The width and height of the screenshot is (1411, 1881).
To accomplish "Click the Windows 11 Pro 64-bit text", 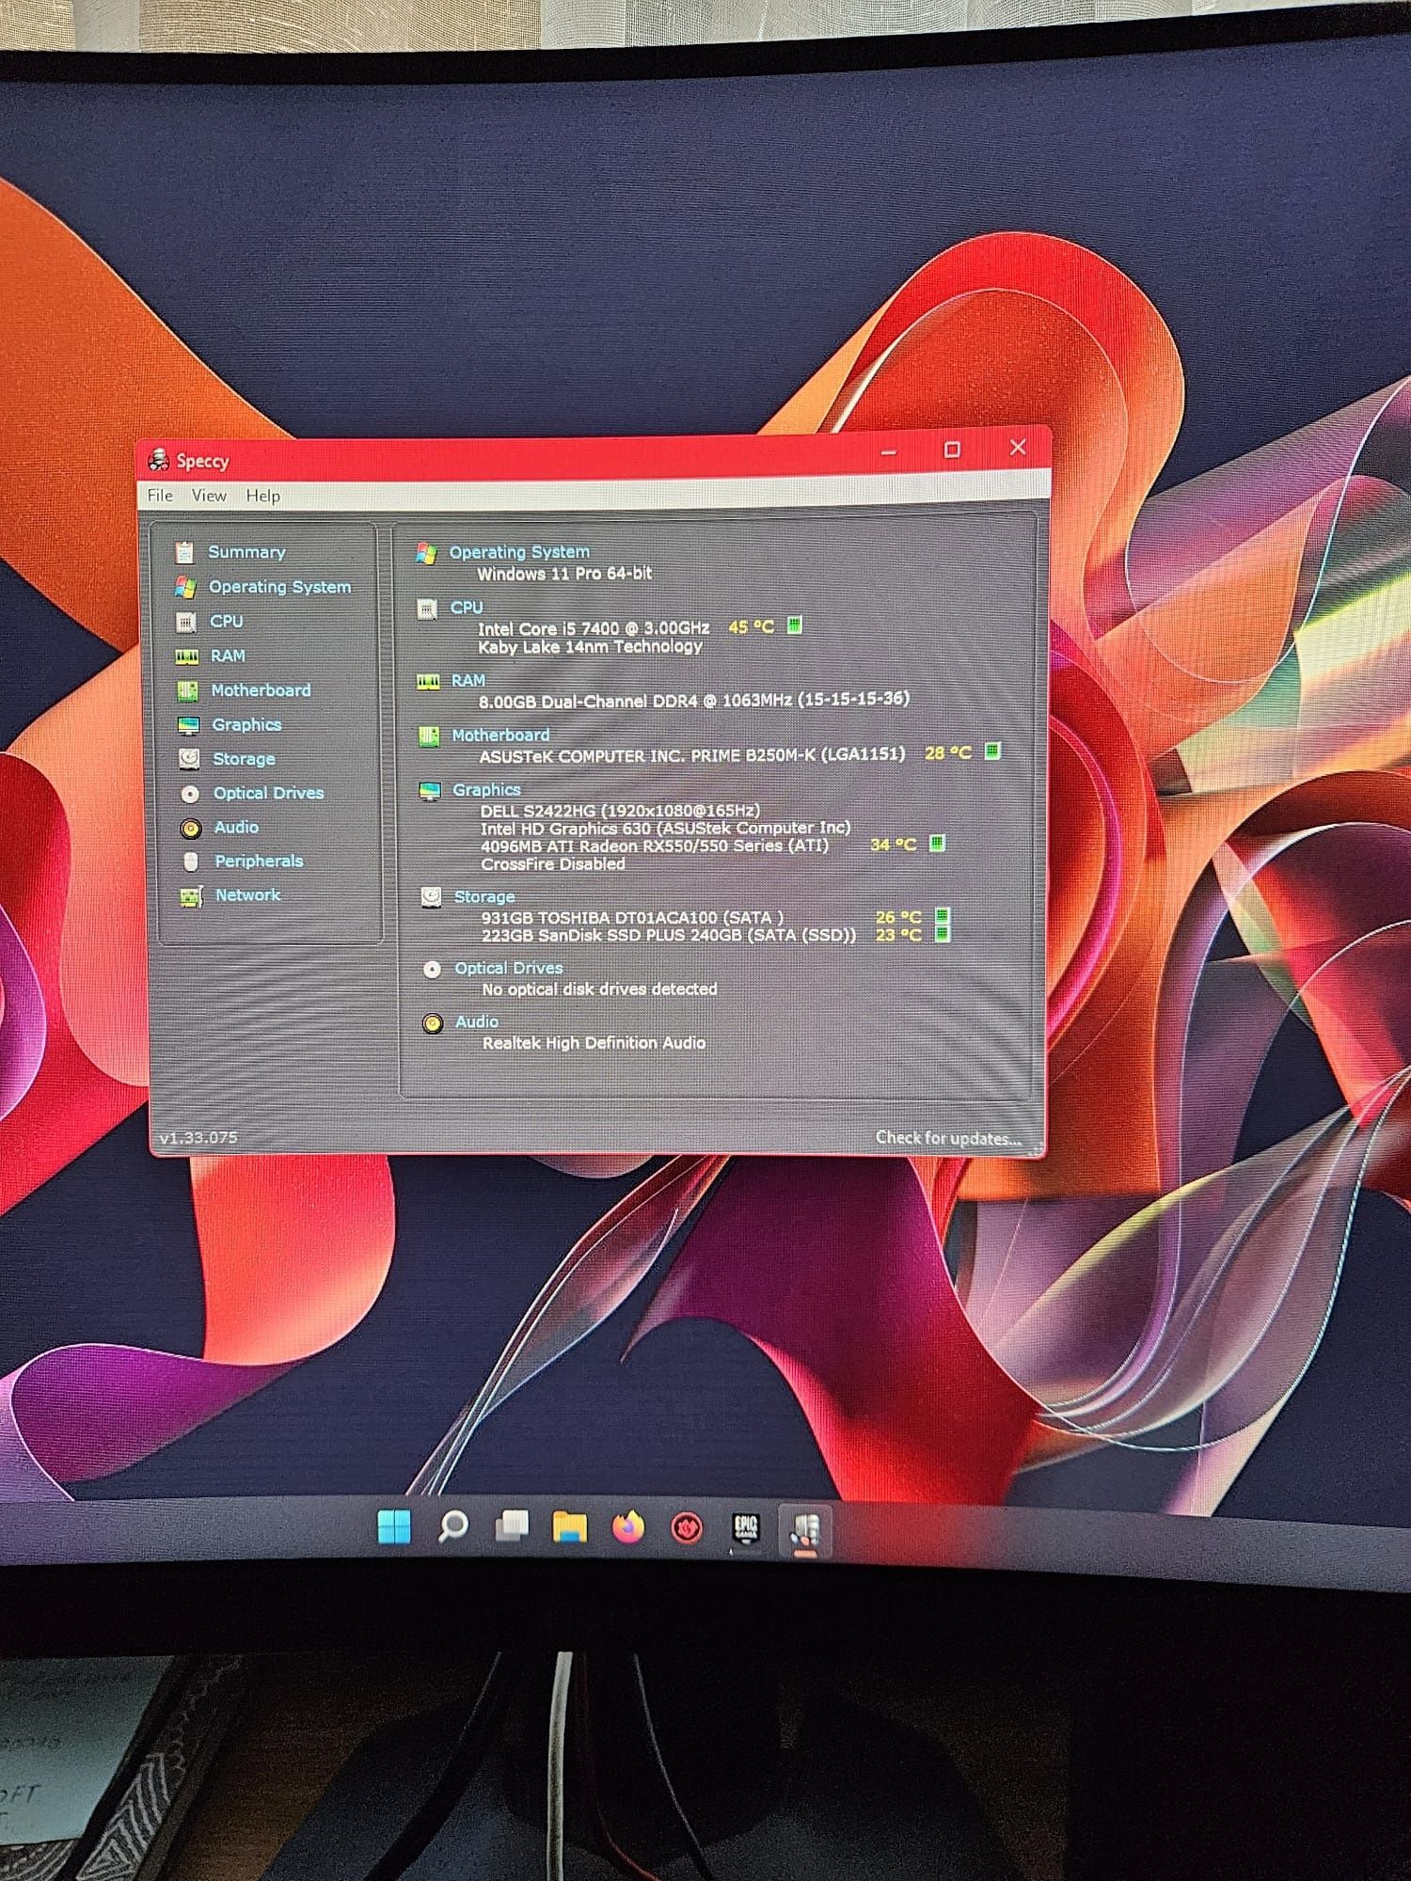I will tap(564, 574).
